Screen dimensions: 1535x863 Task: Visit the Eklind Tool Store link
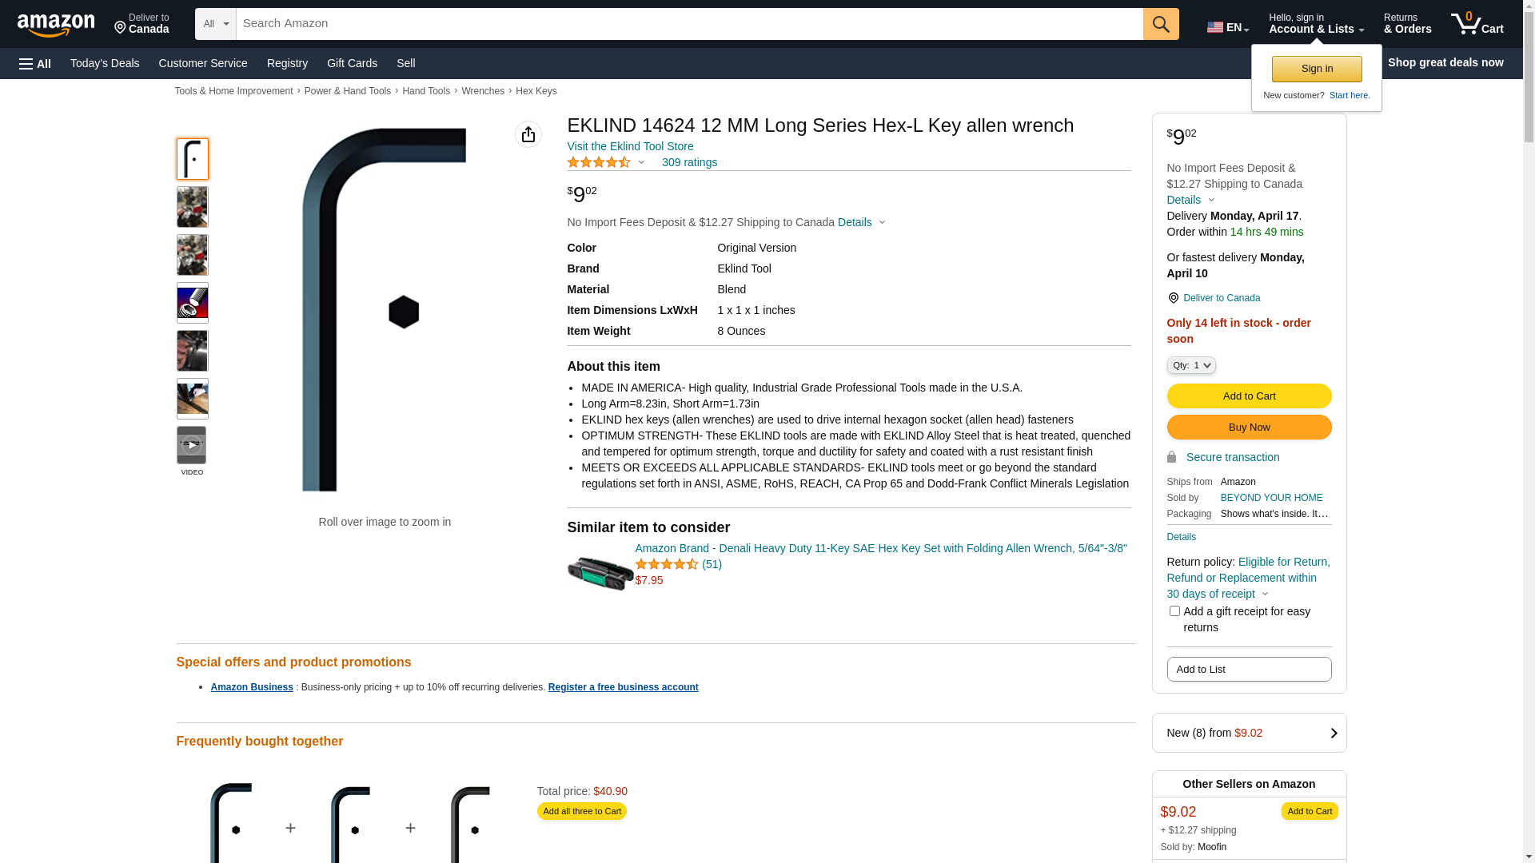(630, 146)
